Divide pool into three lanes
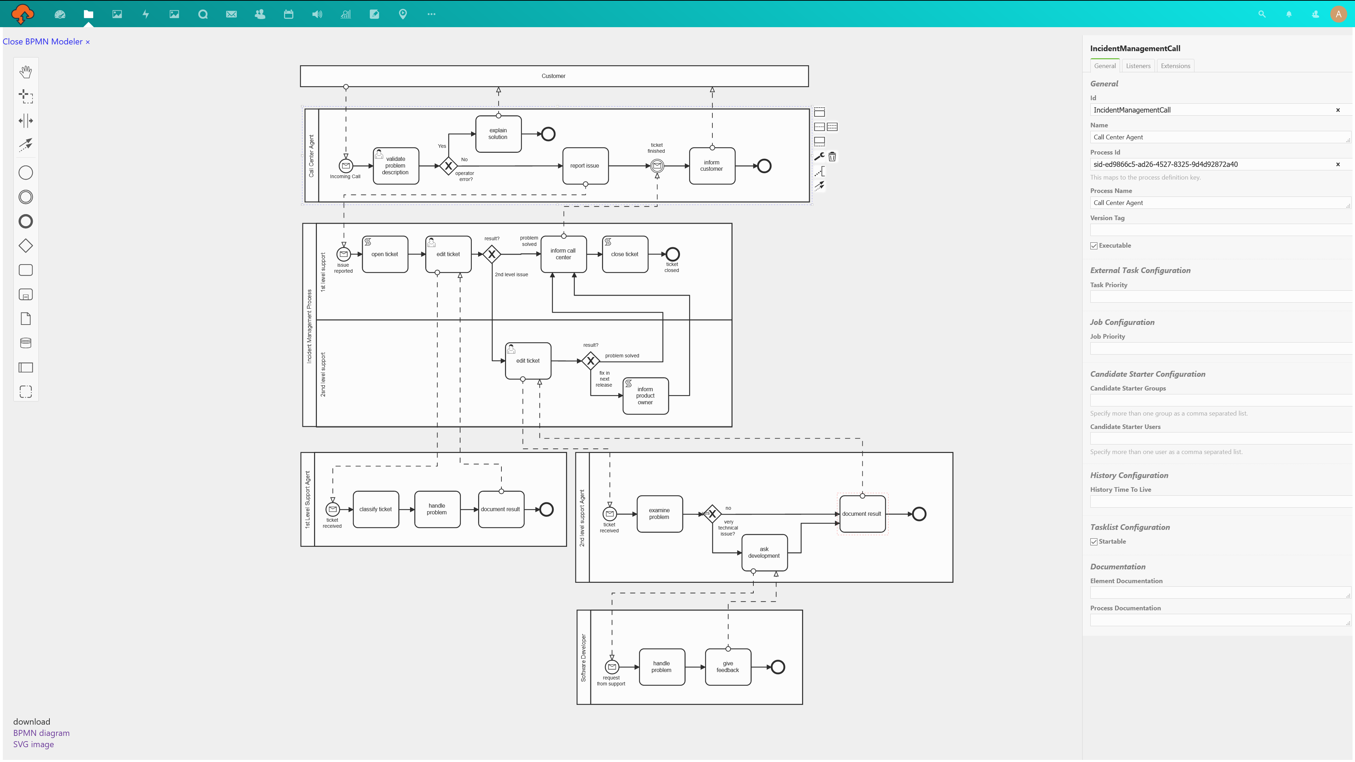 point(832,127)
